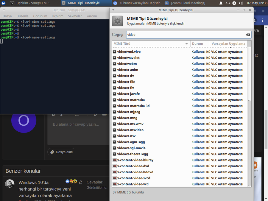
Task: Select the video/x-ms-wmv row
Action: 180,124
